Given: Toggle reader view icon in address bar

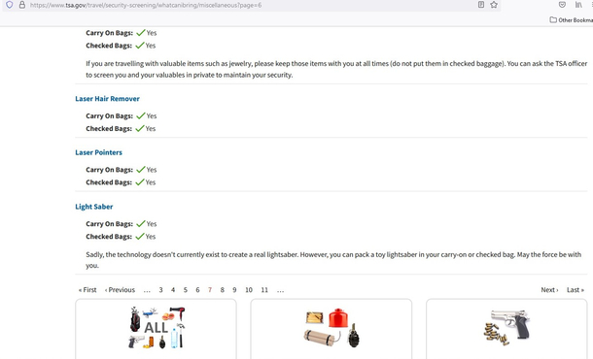Looking at the screenshot, I should [x=481, y=5].
